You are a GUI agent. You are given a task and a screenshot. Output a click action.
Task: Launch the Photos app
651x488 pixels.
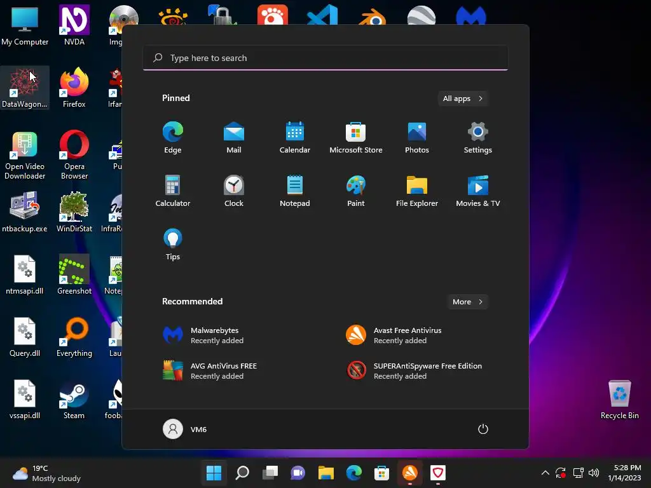pyautogui.click(x=417, y=138)
